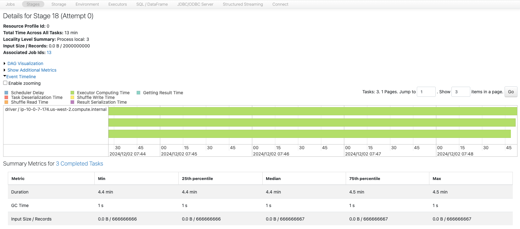This screenshot has height=229, width=520.
Task: Click the driver executor label in timeline
Action: coord(56,109)
